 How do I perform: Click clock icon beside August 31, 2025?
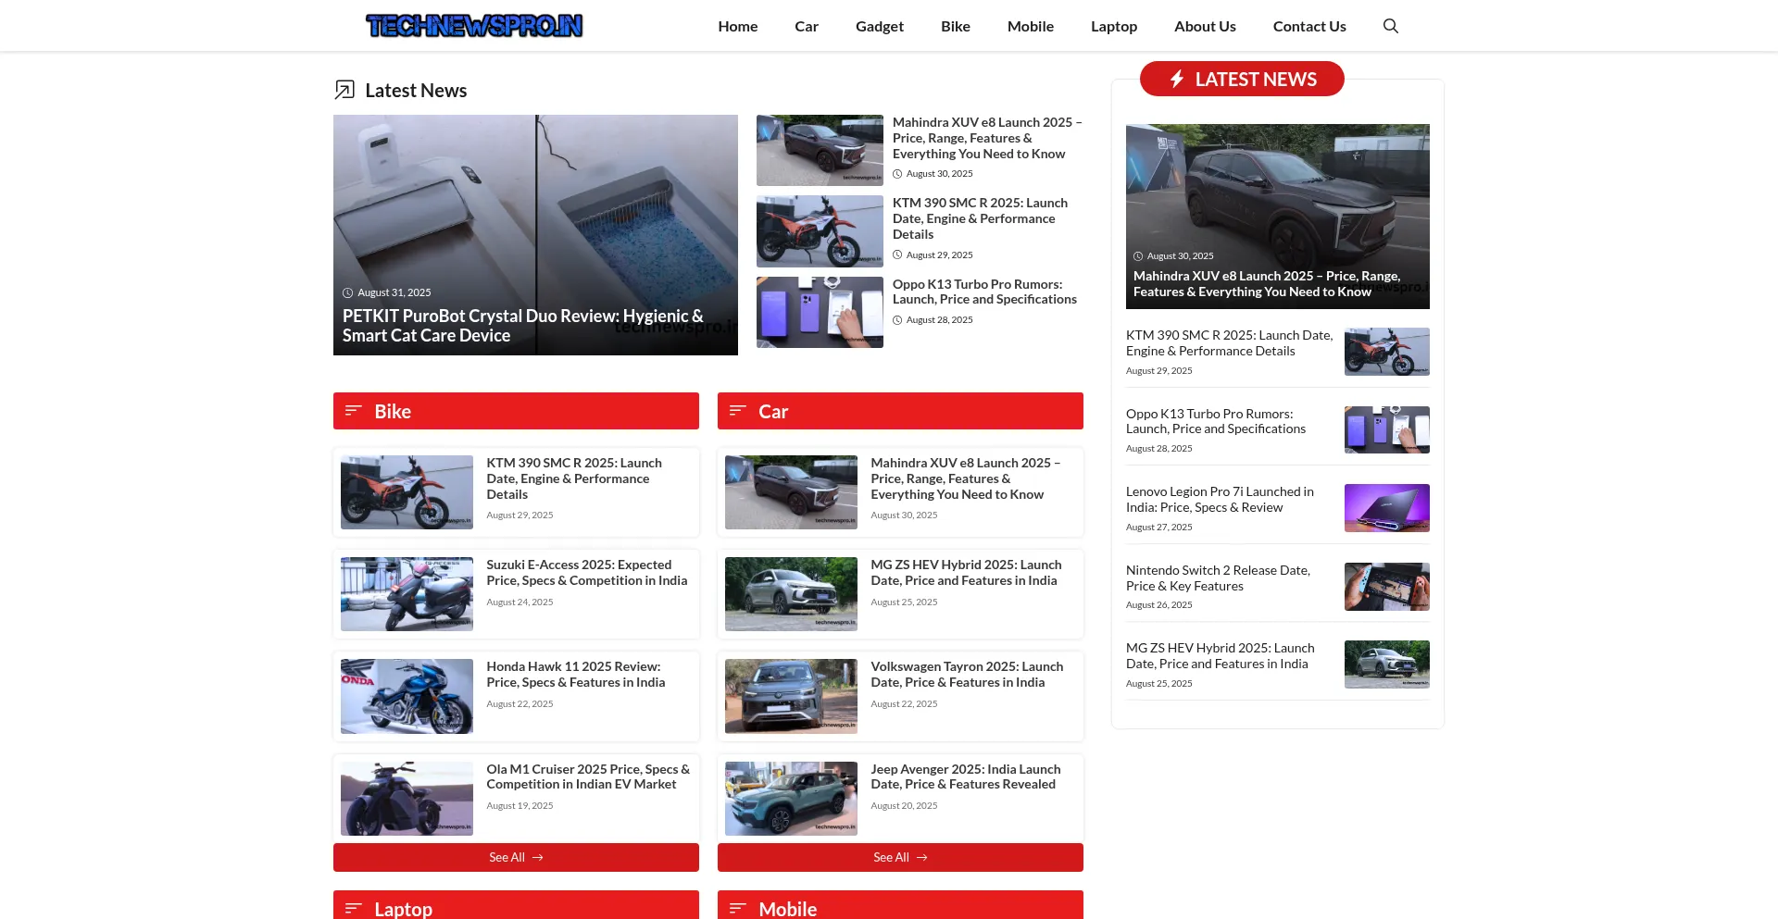pyautogui.click(x=347, y=292)
